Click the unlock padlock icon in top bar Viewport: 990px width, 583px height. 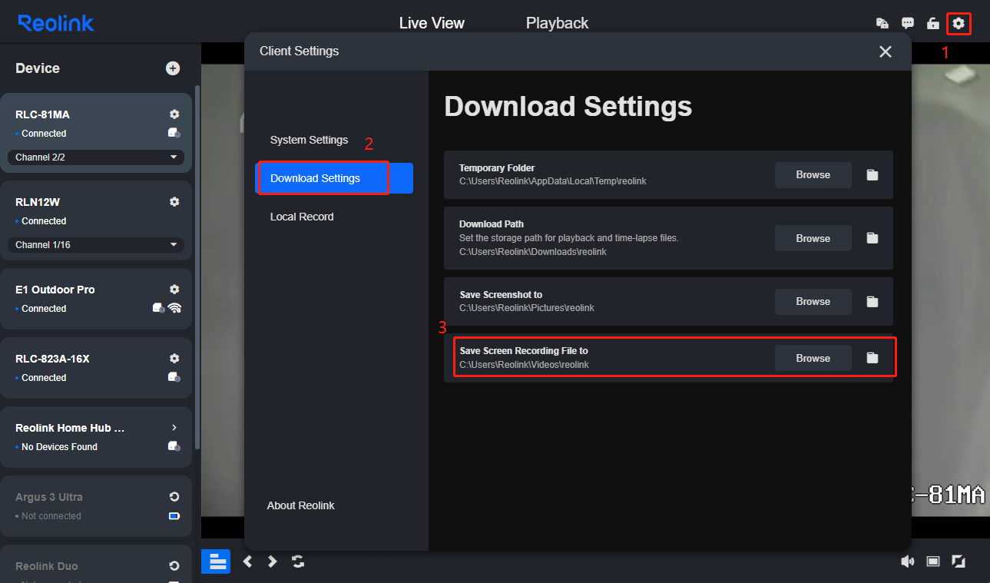933,23
